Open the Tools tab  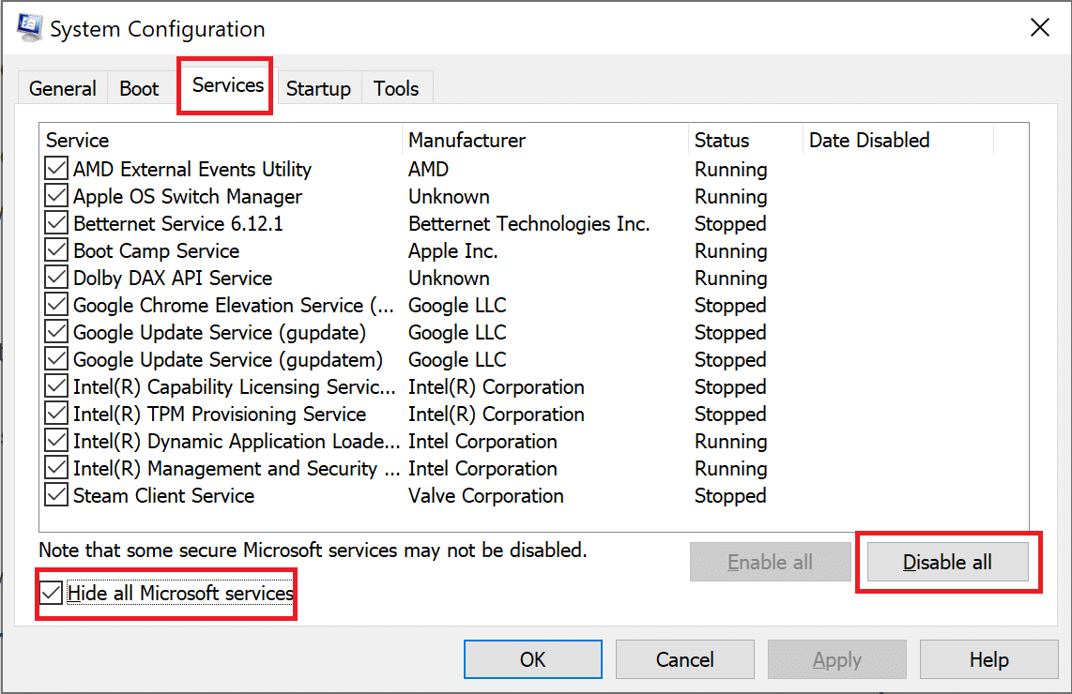pyautogui.click(x=396, y=89)
